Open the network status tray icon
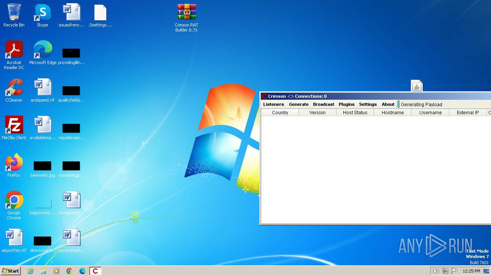The image size is (491, 276). (445, 271)
